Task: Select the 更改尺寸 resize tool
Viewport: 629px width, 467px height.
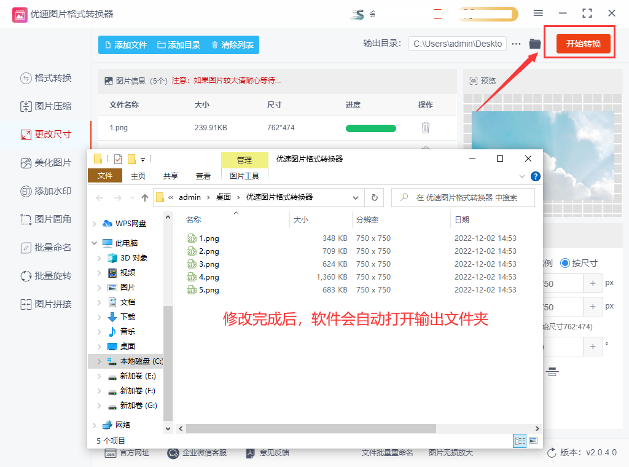Action: pyautogui.click(x=45, y=135)
